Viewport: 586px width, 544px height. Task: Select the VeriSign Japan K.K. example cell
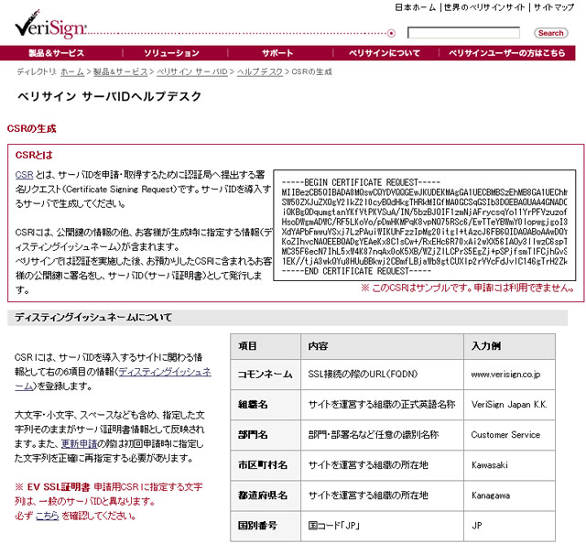(509, 405)
